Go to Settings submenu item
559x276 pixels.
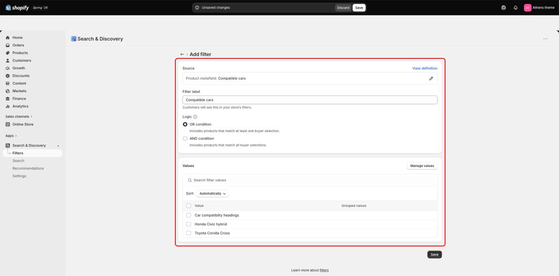click(19, 176)
